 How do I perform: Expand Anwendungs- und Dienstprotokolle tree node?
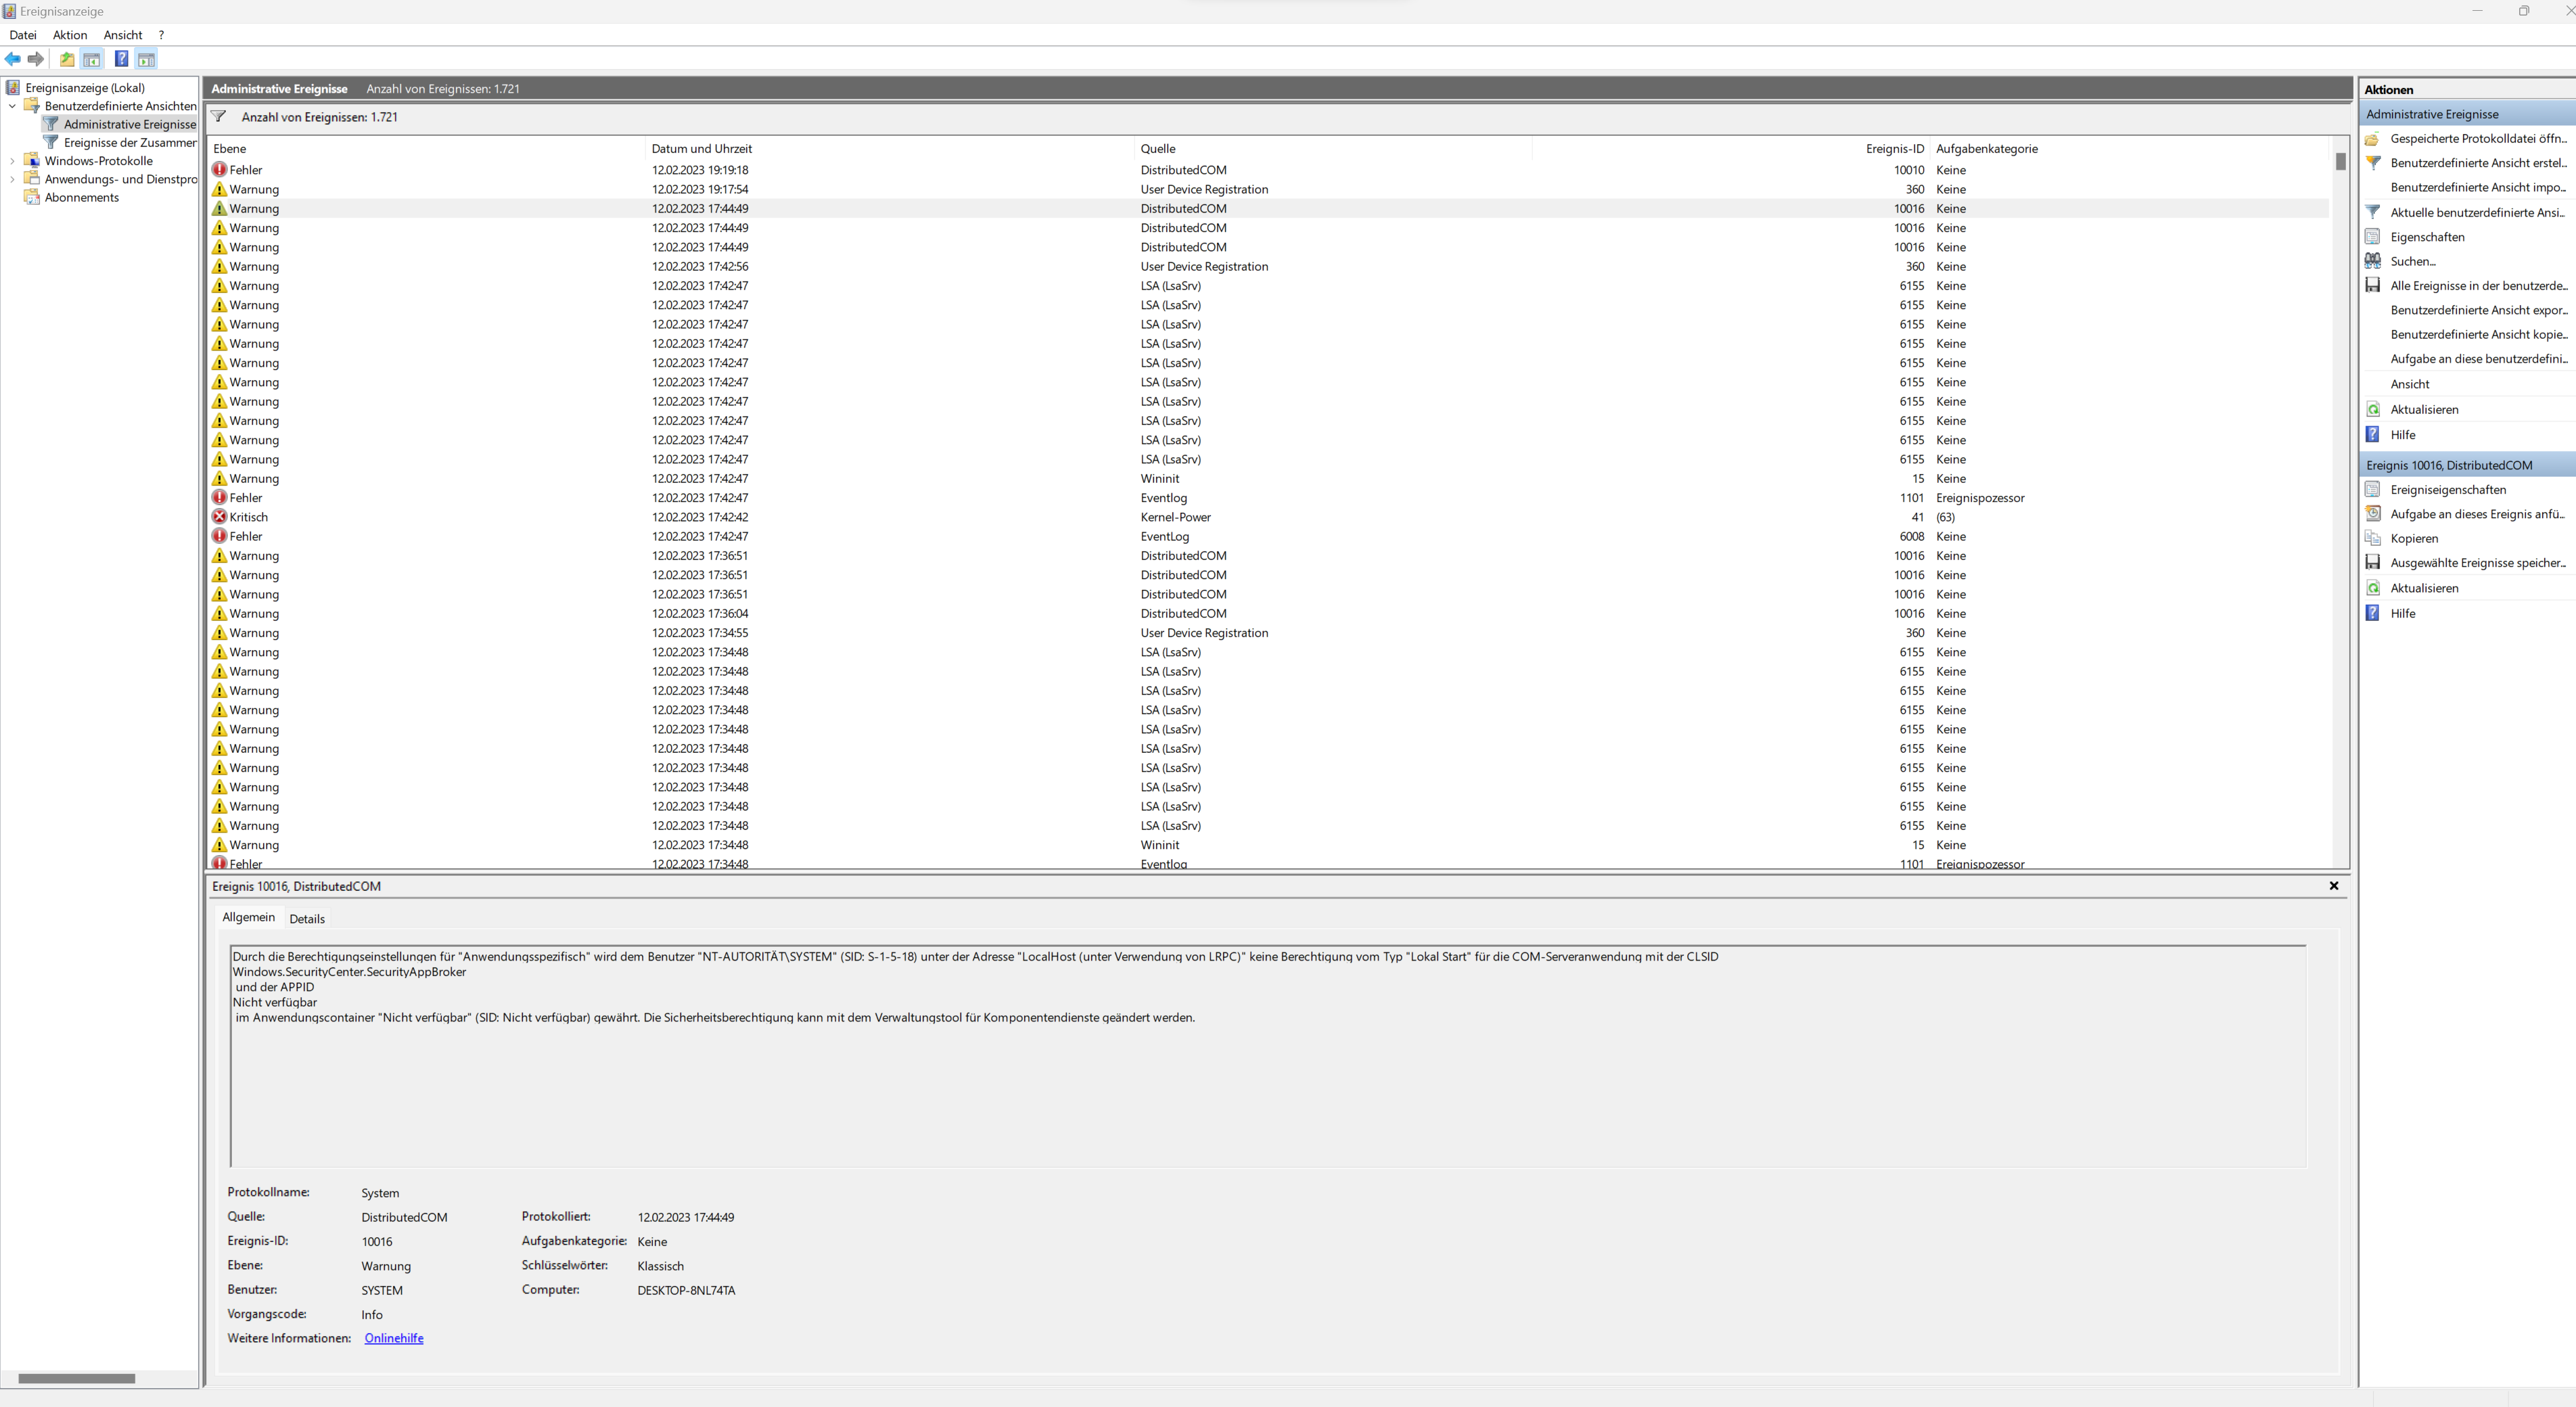pyautogui.click(x=12, y=179)
